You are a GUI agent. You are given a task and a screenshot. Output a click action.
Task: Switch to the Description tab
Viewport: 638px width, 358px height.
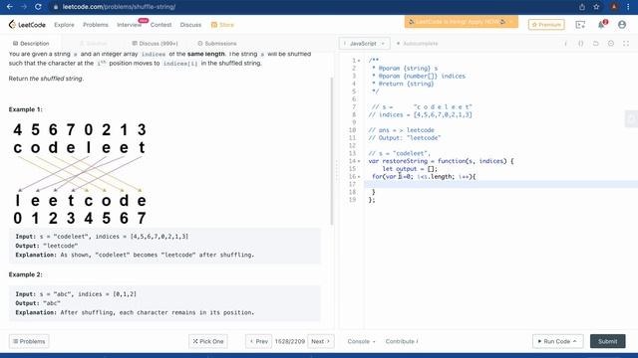point(31,44)
